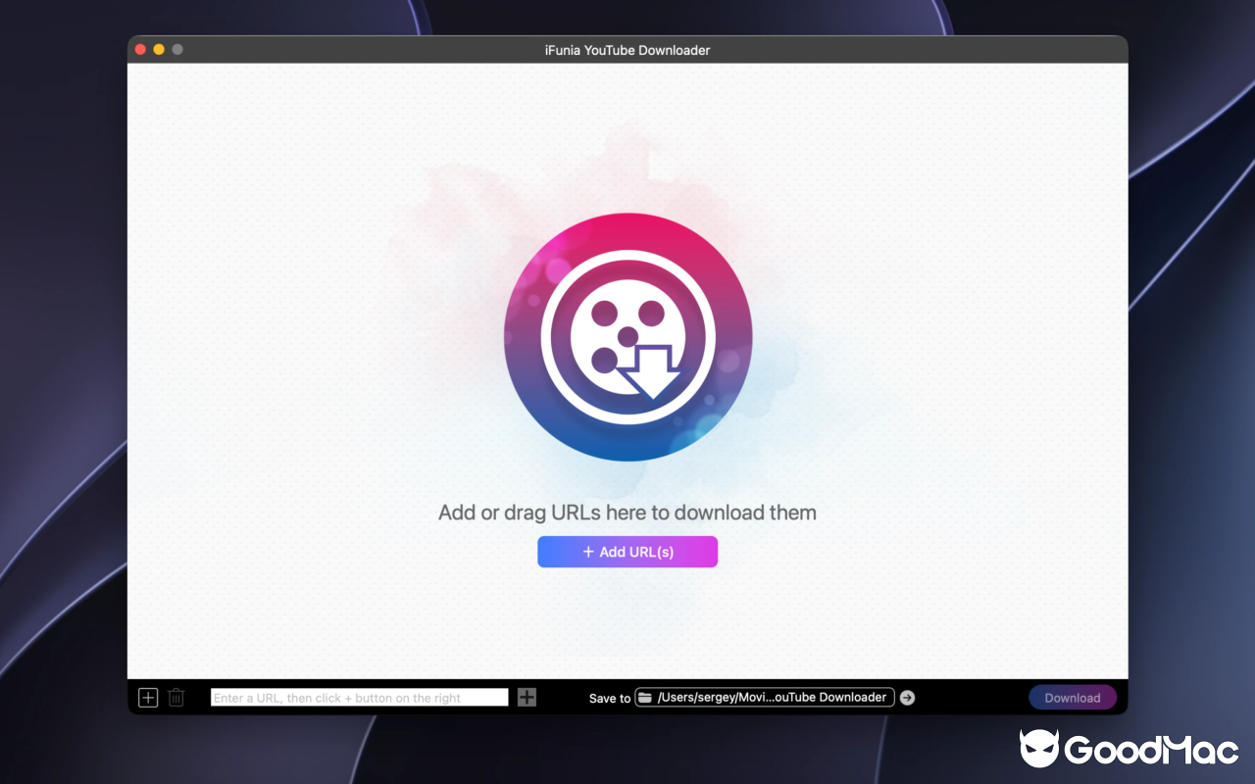
Task: Click the plus button next to URL field
Action: coord(527,698)
